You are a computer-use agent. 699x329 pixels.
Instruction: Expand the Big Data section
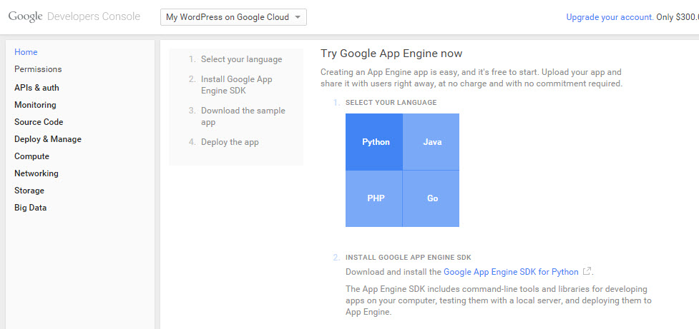pos(30,208)
